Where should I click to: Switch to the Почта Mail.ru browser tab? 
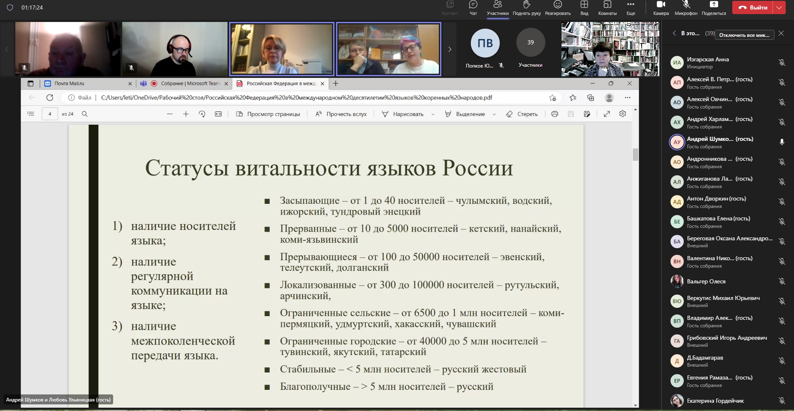coord(87,83)
